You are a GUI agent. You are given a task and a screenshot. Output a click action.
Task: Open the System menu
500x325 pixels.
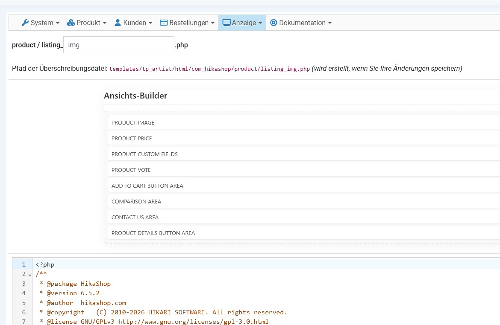click(x=41, y=23)
